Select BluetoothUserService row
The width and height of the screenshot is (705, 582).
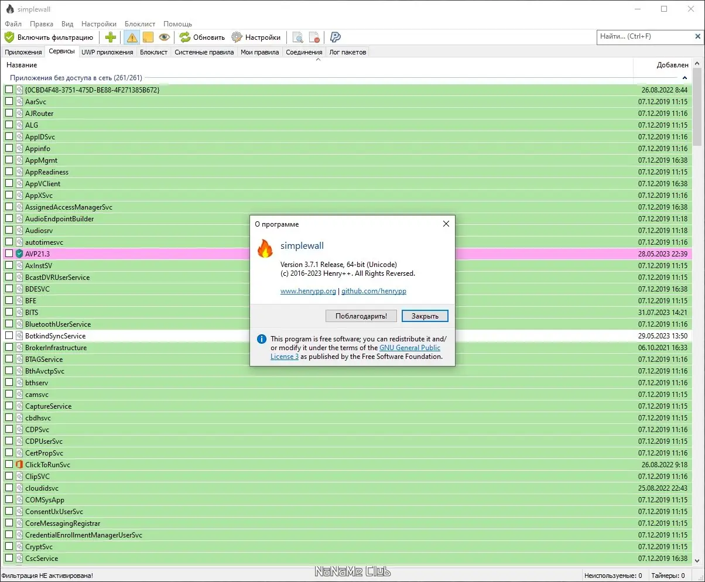(347, 324)
